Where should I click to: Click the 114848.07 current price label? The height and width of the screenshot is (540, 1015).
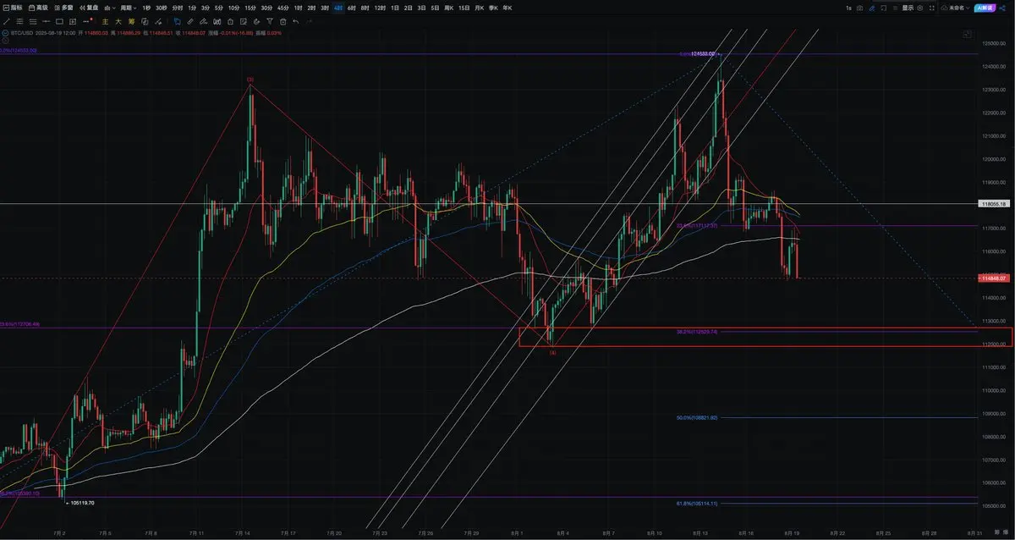[993, 278]
